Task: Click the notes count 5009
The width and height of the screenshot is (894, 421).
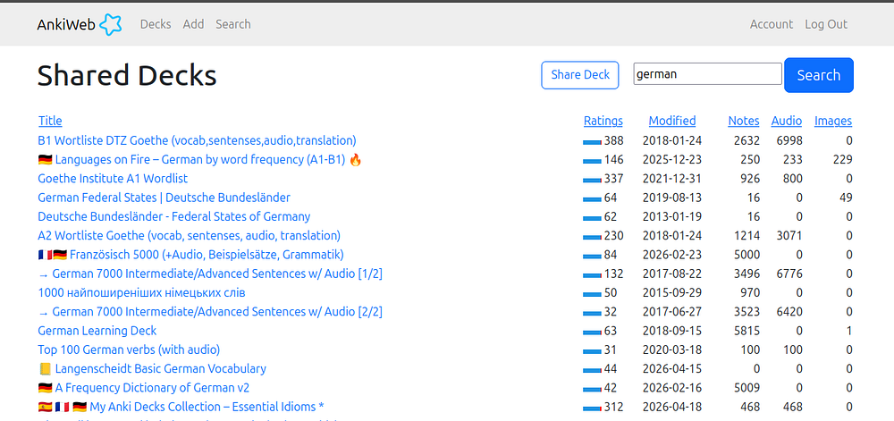Action: coord(746,388)
